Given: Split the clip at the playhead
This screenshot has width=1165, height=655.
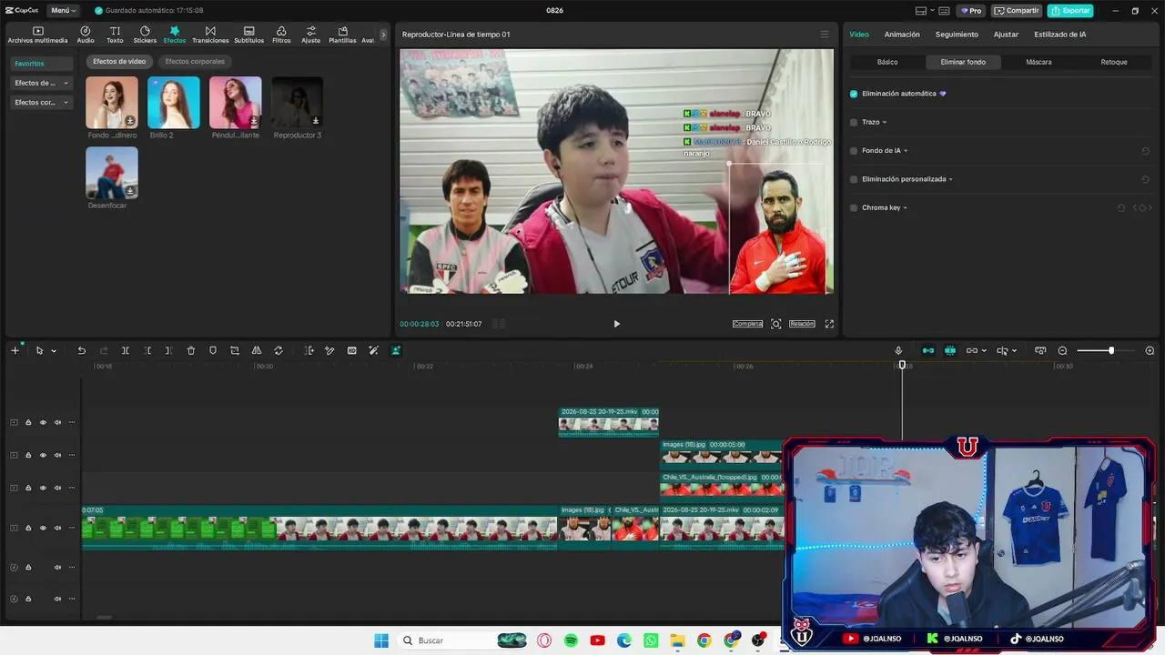Looking at the screenshot, I should coord(126,350).
